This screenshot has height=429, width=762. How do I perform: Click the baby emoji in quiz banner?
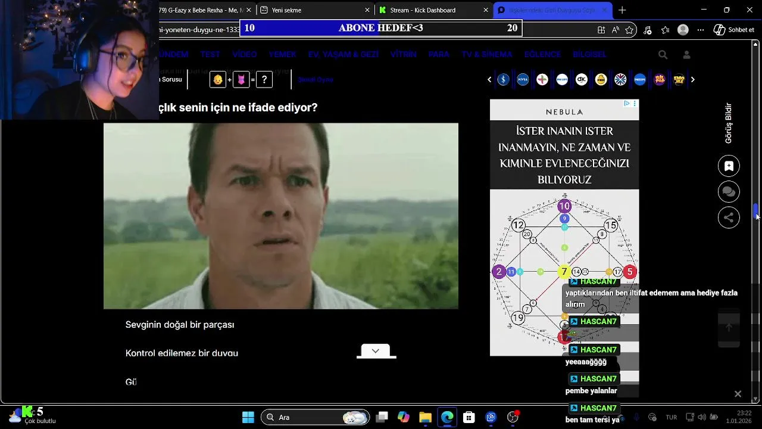click(x=218, y=79)
